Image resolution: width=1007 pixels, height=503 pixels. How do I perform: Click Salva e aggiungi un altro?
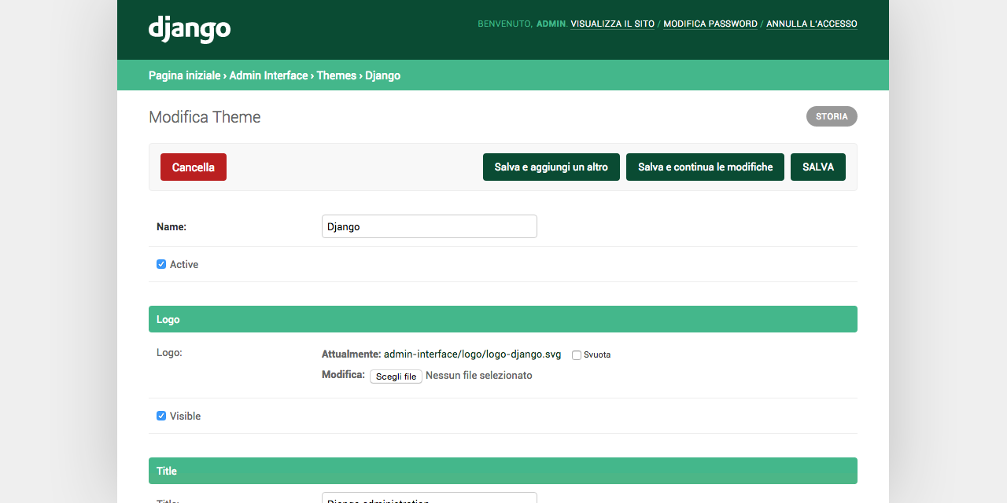click(x=551, y=167)
